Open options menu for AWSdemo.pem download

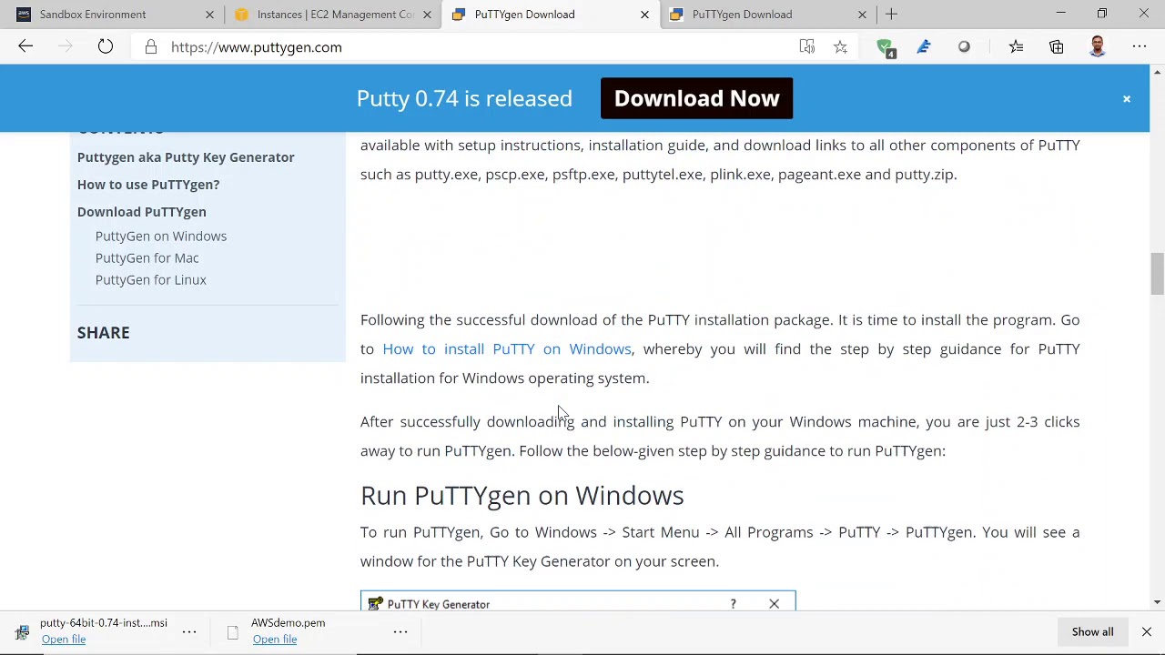tap(400, 631)
